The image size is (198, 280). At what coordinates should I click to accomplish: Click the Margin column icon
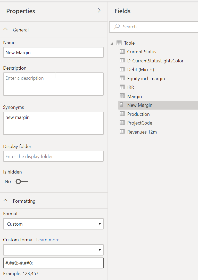point(122,96)
